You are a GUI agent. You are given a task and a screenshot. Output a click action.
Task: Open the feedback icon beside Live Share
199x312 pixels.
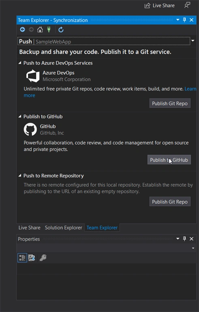coord(187,5)
